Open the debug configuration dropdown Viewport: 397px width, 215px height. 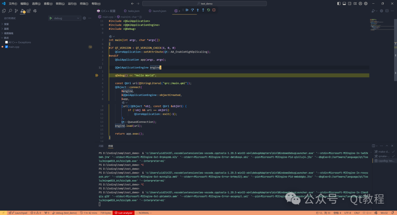tap(66, 18)
